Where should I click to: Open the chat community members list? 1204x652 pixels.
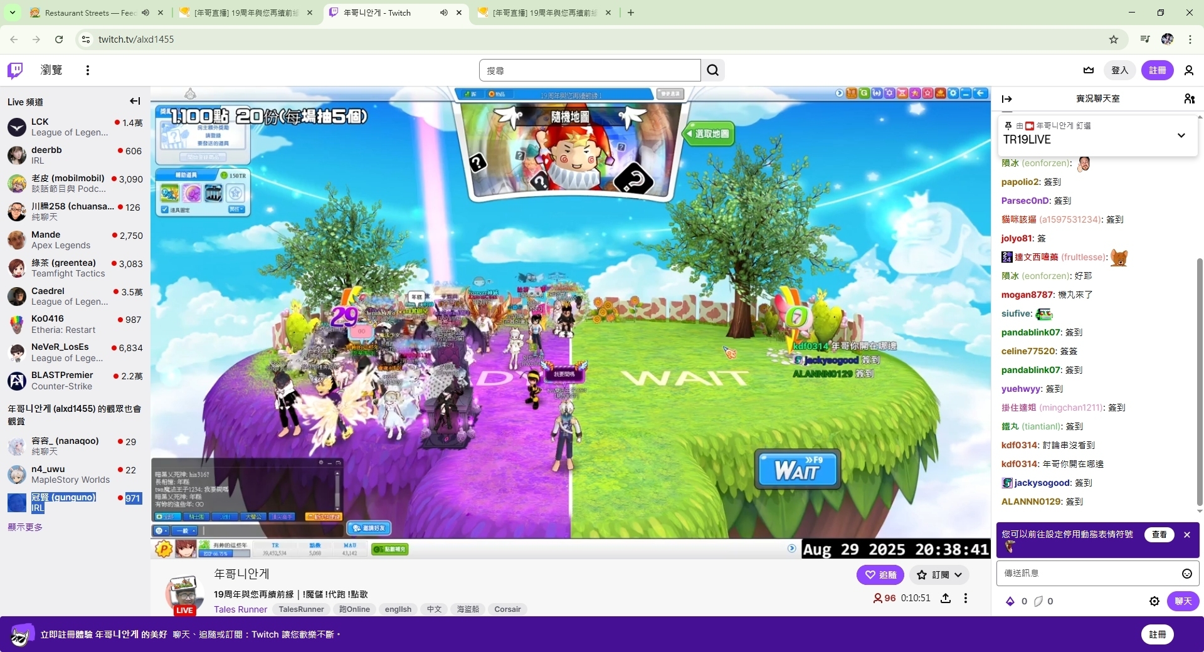coord(1189,99)
